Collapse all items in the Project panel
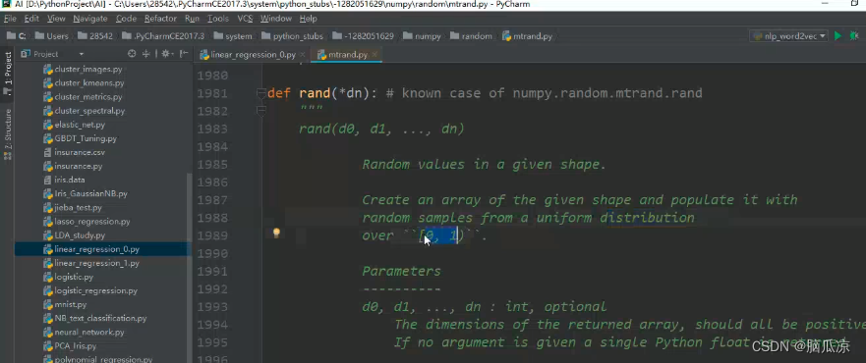 tap(146, 54)
